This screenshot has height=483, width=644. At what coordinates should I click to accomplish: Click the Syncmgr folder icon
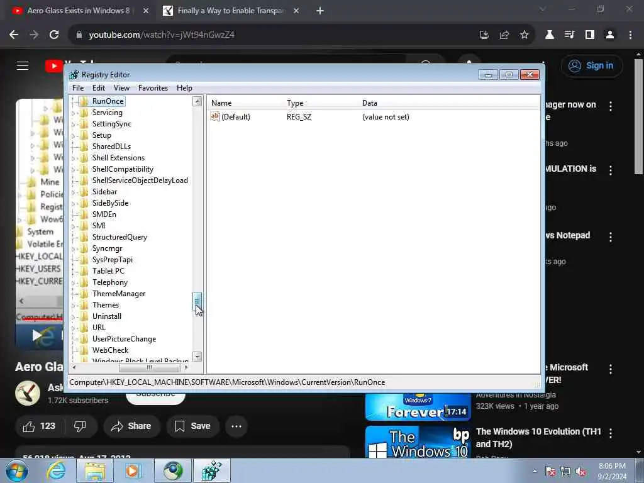[x=84, y=248]
